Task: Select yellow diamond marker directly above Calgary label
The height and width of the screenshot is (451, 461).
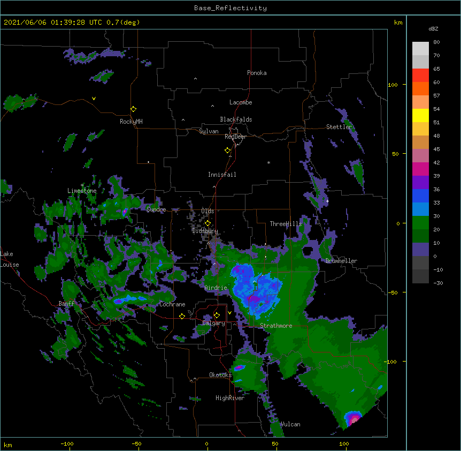Action: pyautogui.click(x=217, y=315)
